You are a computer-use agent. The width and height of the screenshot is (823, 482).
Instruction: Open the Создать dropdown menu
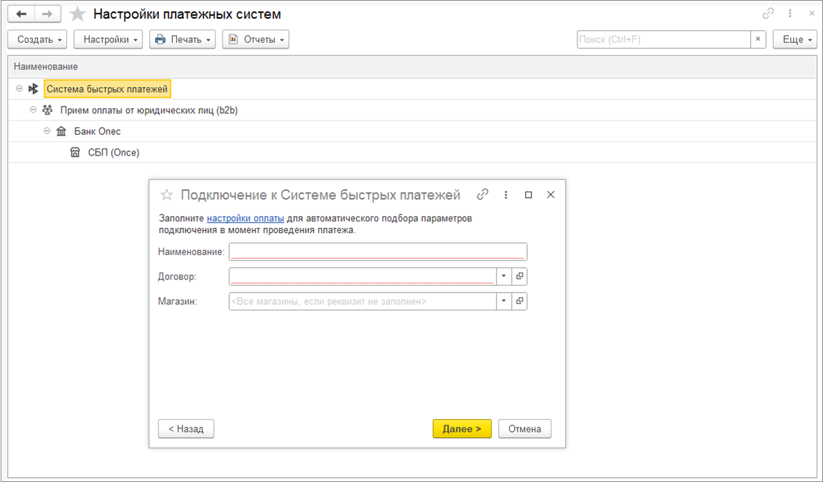(x=39, y=39)
